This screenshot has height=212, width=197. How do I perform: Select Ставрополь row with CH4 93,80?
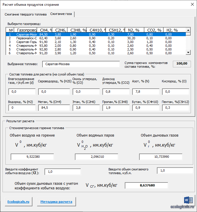point(96,46)
